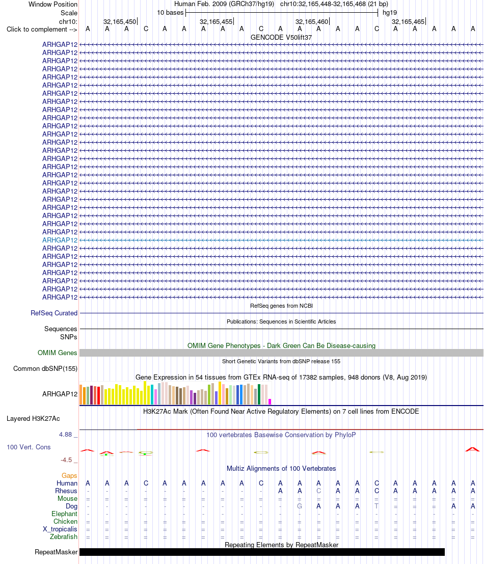This screenshot has height=564, width=484.
Task: Click 'Click to complement -->' to complement bases
Action: click(x=42, y=30)
